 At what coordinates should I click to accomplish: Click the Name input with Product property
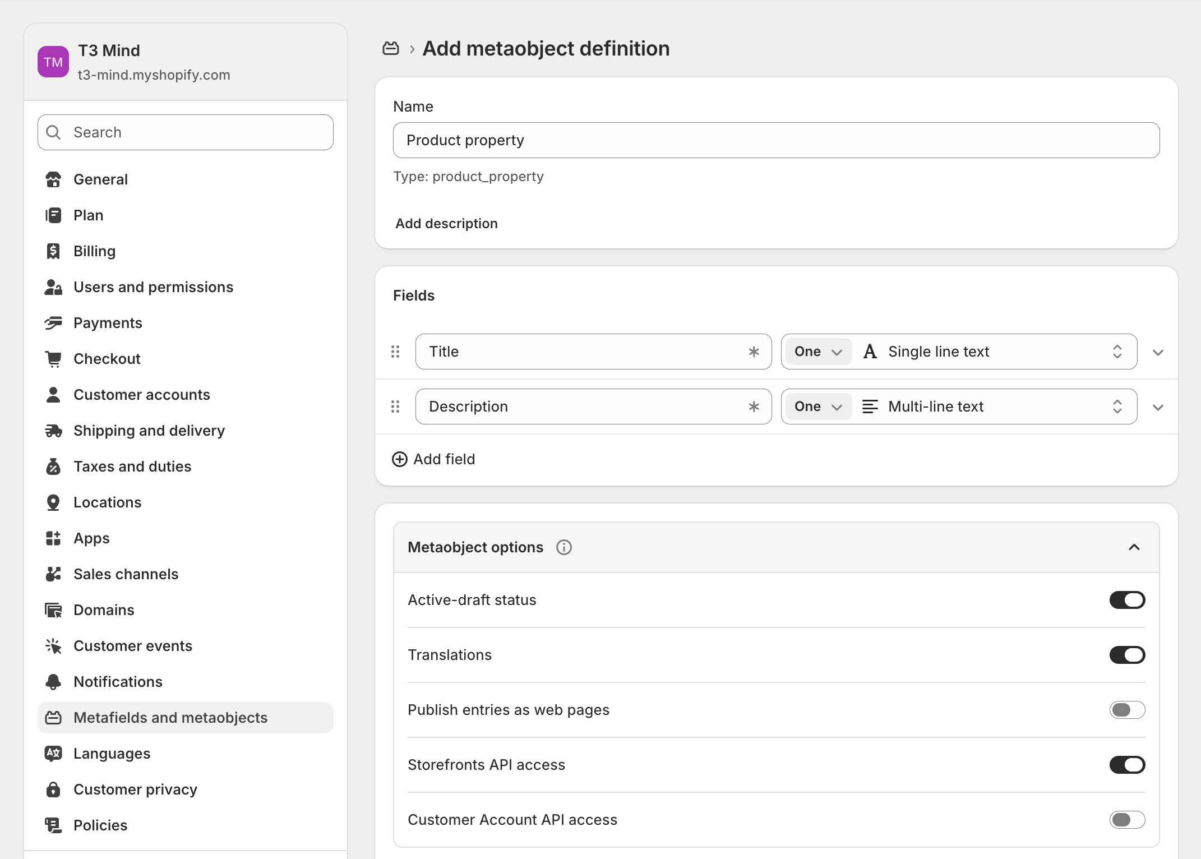pos(777,140)
